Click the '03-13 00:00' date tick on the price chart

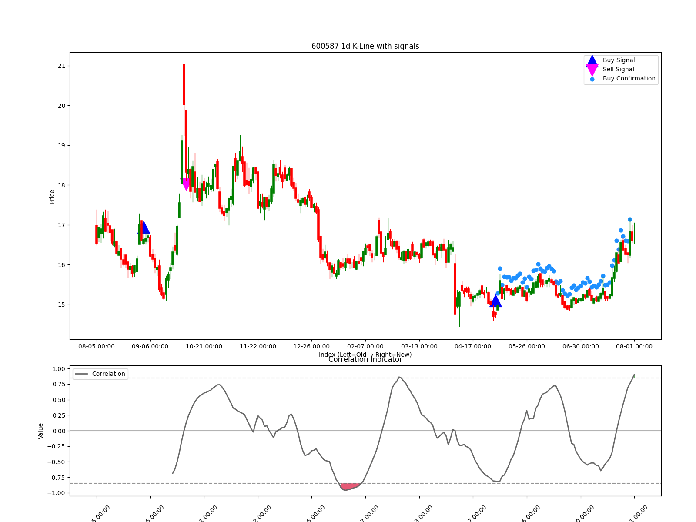(419, 347)
